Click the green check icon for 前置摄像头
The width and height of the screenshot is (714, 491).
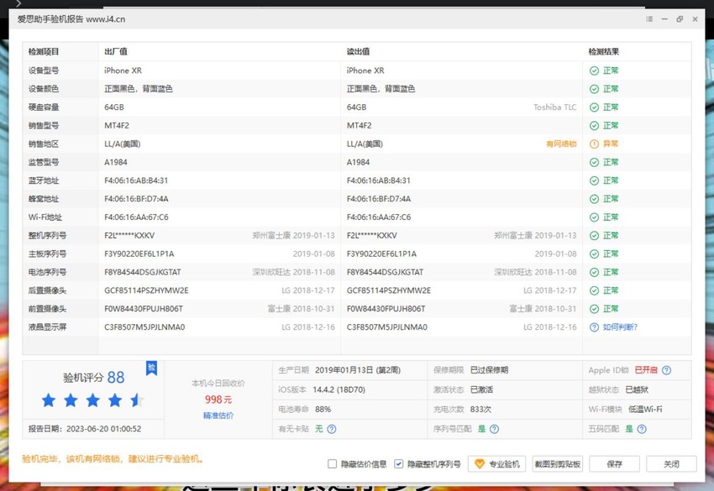point(594,309)
